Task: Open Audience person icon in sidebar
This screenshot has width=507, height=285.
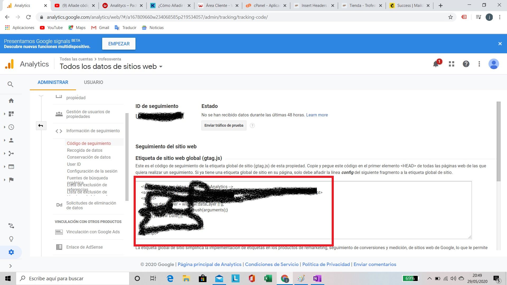Action: click(x=11, y=140)
